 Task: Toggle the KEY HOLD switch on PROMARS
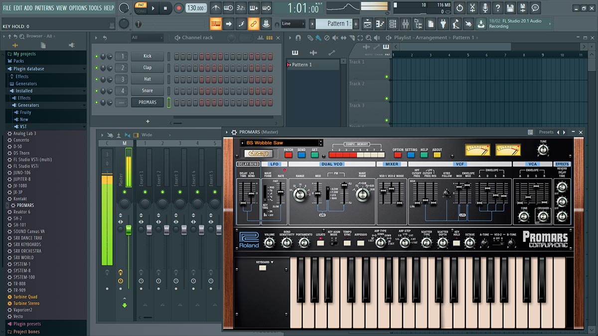click(456, 243)
